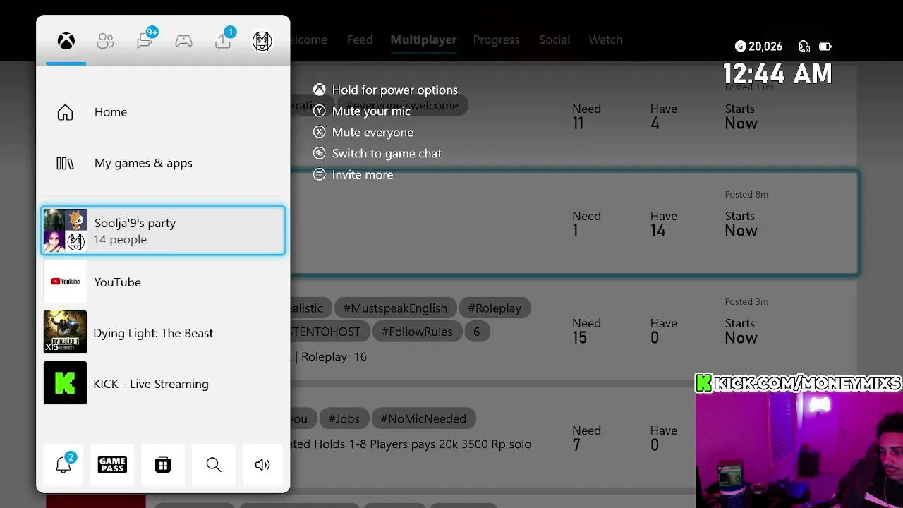
Task: Open the post needing 15 players
Action: tap(574, 330)
